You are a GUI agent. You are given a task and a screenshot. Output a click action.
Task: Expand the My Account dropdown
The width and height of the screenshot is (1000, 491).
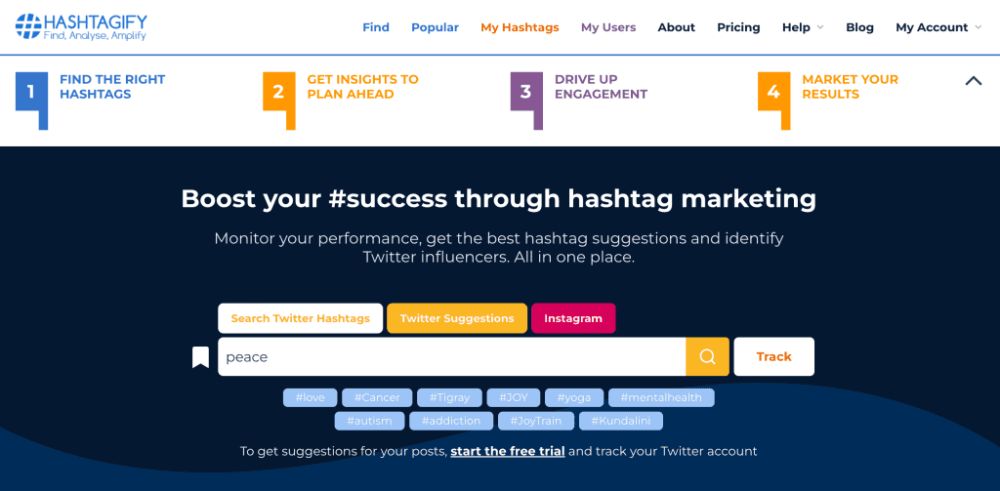click(x=938, y=27)
